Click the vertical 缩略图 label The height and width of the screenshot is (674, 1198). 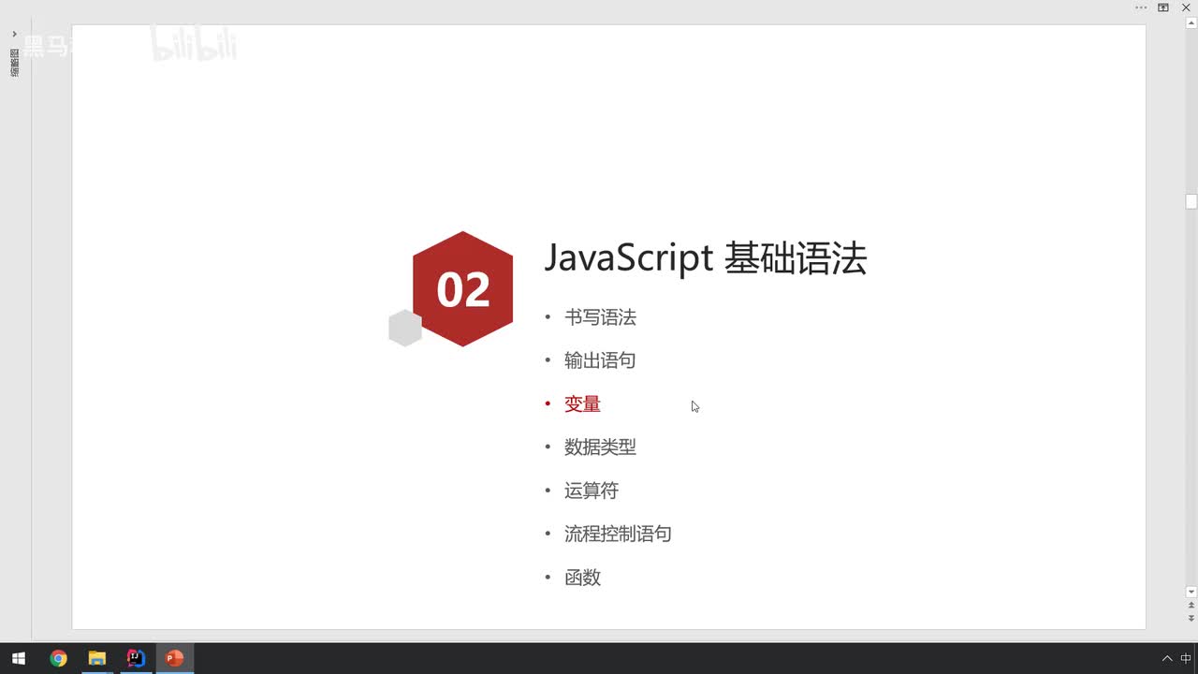(14, 62)
